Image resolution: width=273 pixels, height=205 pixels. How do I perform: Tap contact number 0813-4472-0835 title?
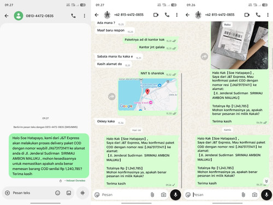(40, 16)
